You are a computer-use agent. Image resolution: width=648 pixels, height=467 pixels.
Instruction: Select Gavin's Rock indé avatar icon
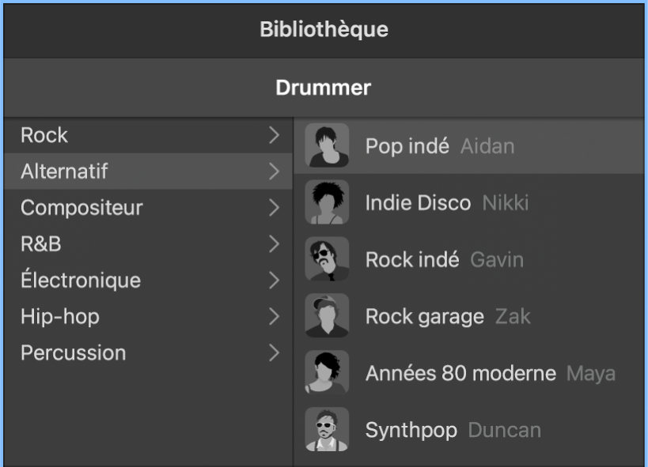[x=328, y=259]
